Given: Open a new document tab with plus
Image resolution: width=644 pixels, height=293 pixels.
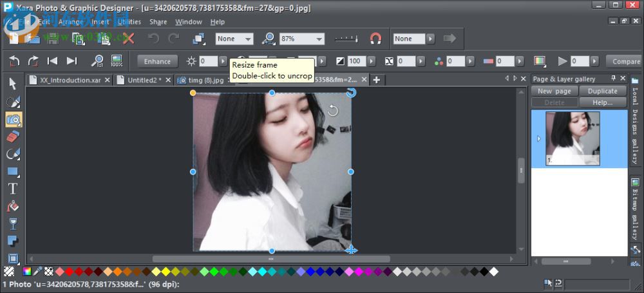Looking at the screenshot, I should pos(376,80).
